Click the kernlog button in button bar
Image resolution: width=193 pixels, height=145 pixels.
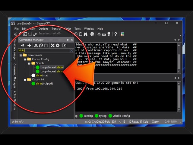(x=86, y=116)
